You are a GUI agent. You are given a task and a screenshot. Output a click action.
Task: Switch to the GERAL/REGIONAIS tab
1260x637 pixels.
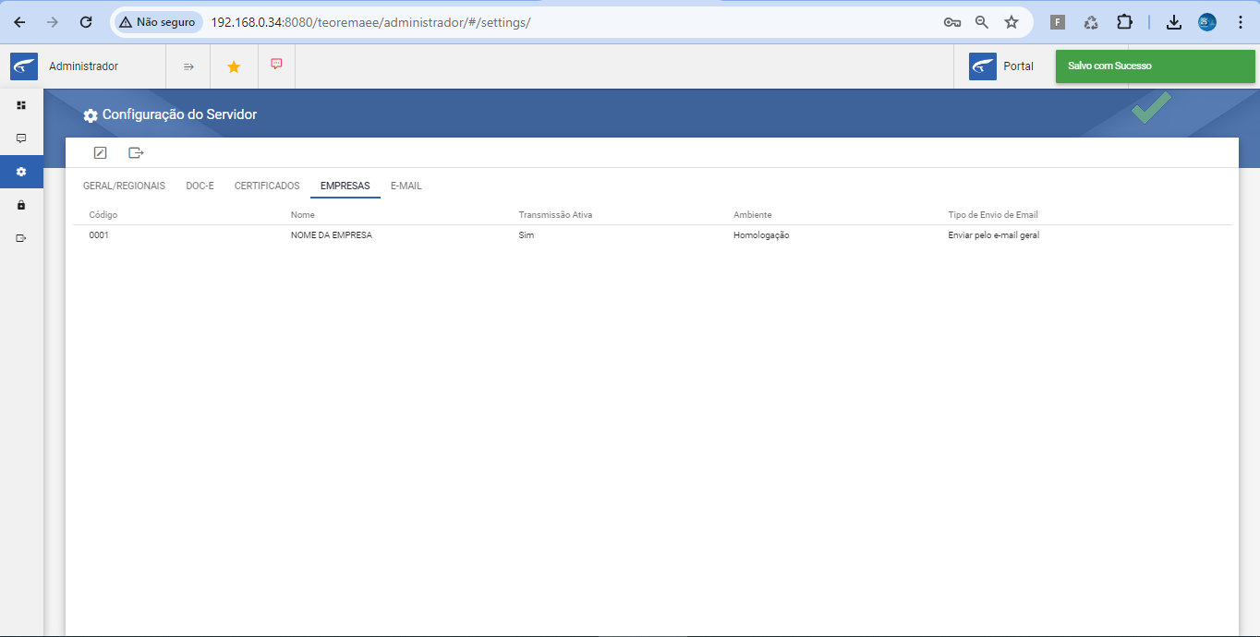124,186
